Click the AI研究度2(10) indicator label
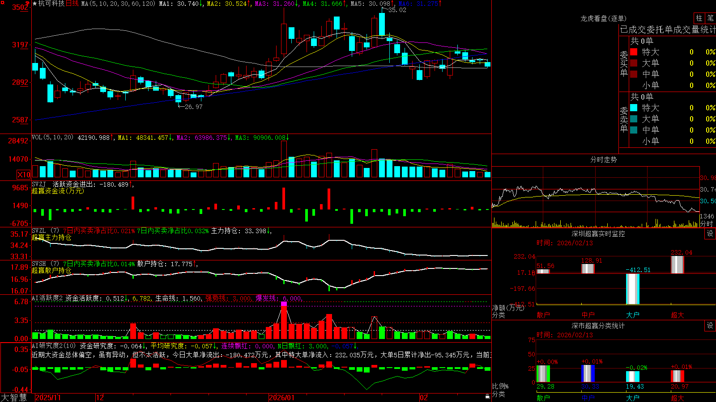This screenshot has height=402, width=716. point(54,346)
